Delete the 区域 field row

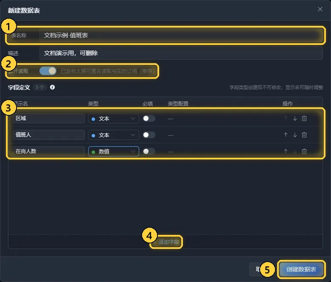(304, 118)
